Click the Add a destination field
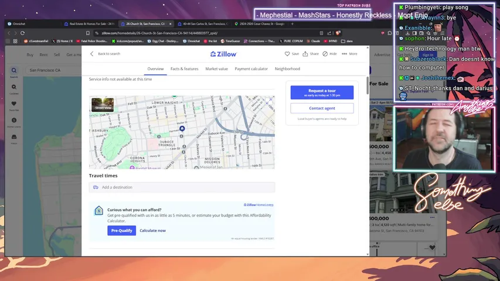Image resolution: width=500 pixels, height=281 pixels. click(x=182, y=187)
